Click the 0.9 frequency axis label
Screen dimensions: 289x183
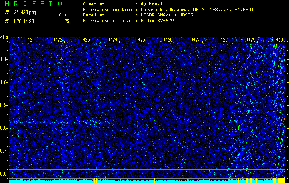[4, 105]
